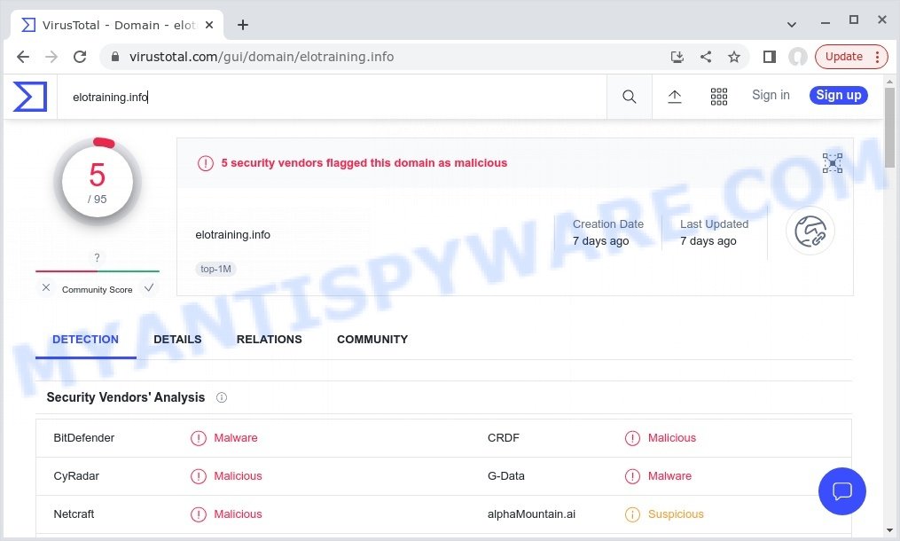This screenshot has height=541, width=900.
Task: Click the search magnifier icon
Action: [629, 97]
